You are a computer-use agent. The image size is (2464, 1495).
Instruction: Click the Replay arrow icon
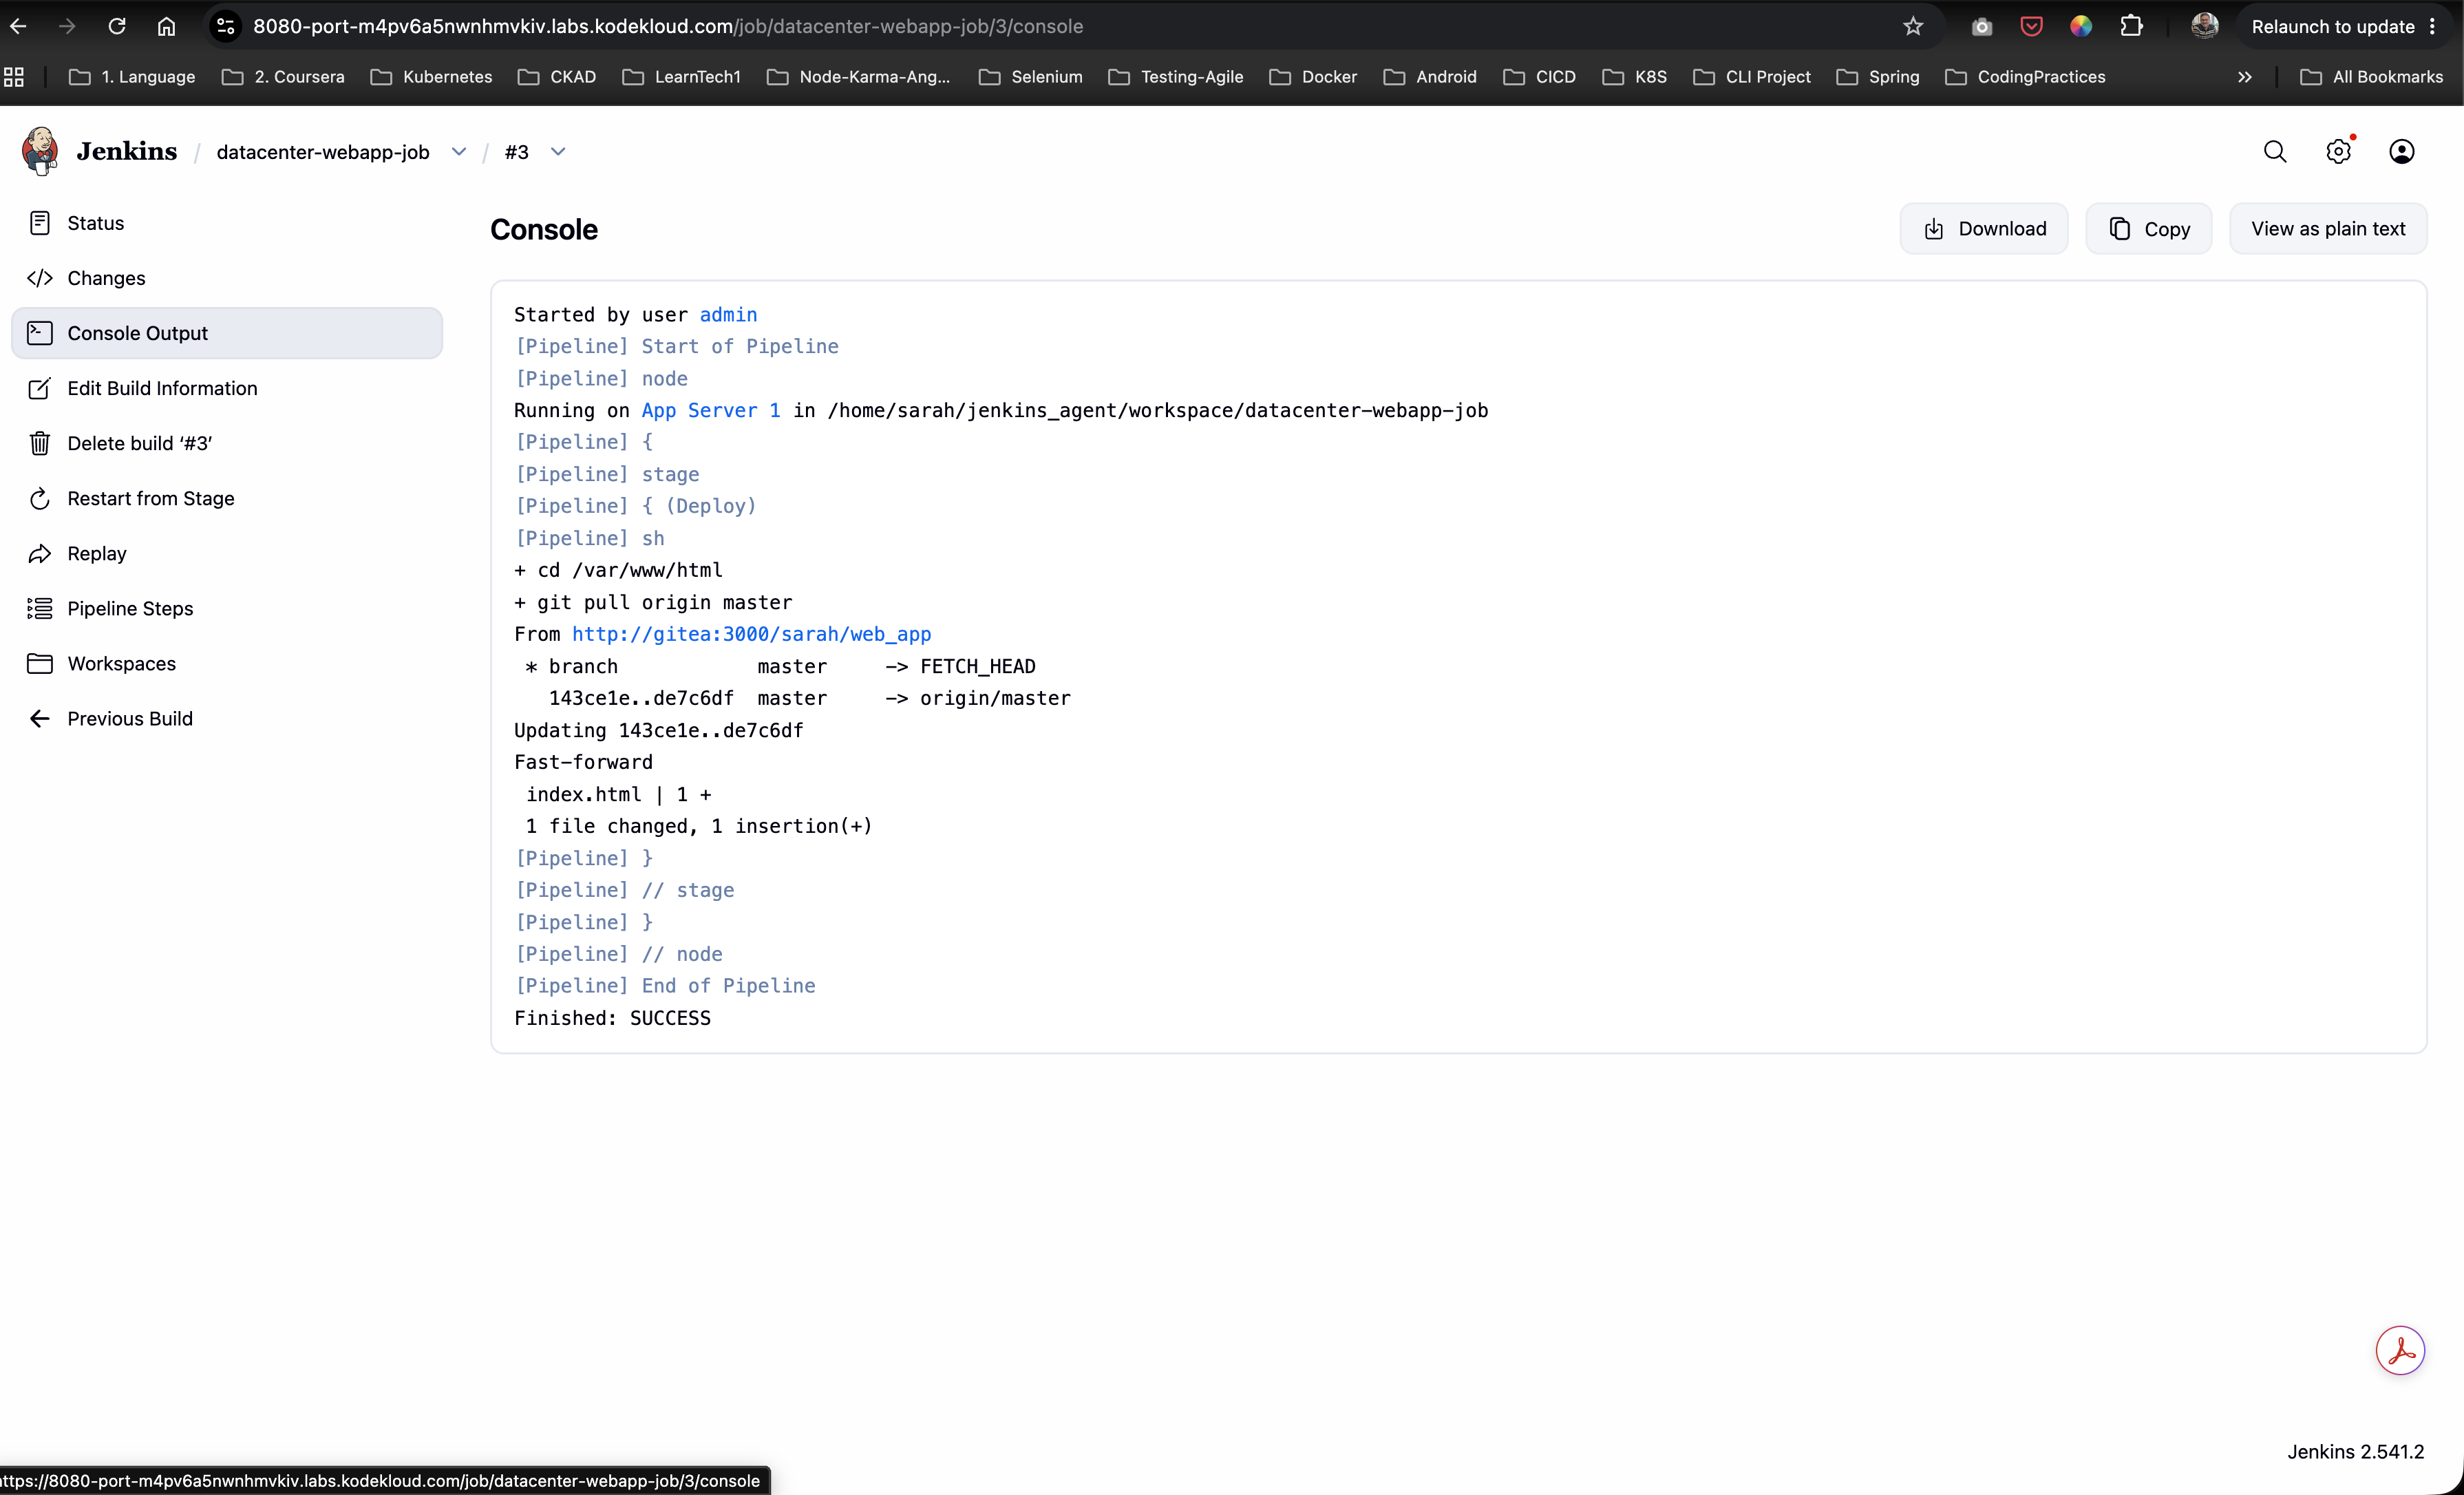coord(40,553)
